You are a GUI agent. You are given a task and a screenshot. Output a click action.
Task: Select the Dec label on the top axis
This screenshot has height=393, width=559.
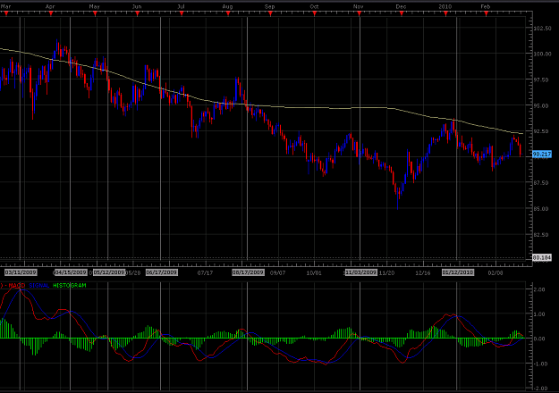[x=401, y=6]
